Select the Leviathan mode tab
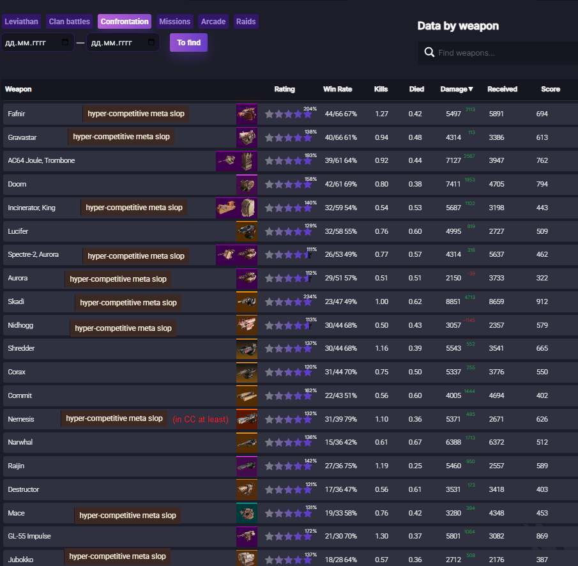578x566 pixels. coord(21,21)
